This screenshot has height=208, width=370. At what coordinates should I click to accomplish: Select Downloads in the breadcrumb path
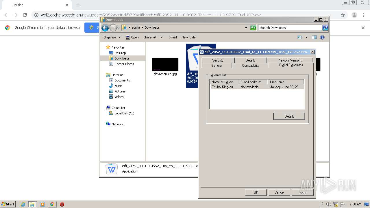click(152, 28)
